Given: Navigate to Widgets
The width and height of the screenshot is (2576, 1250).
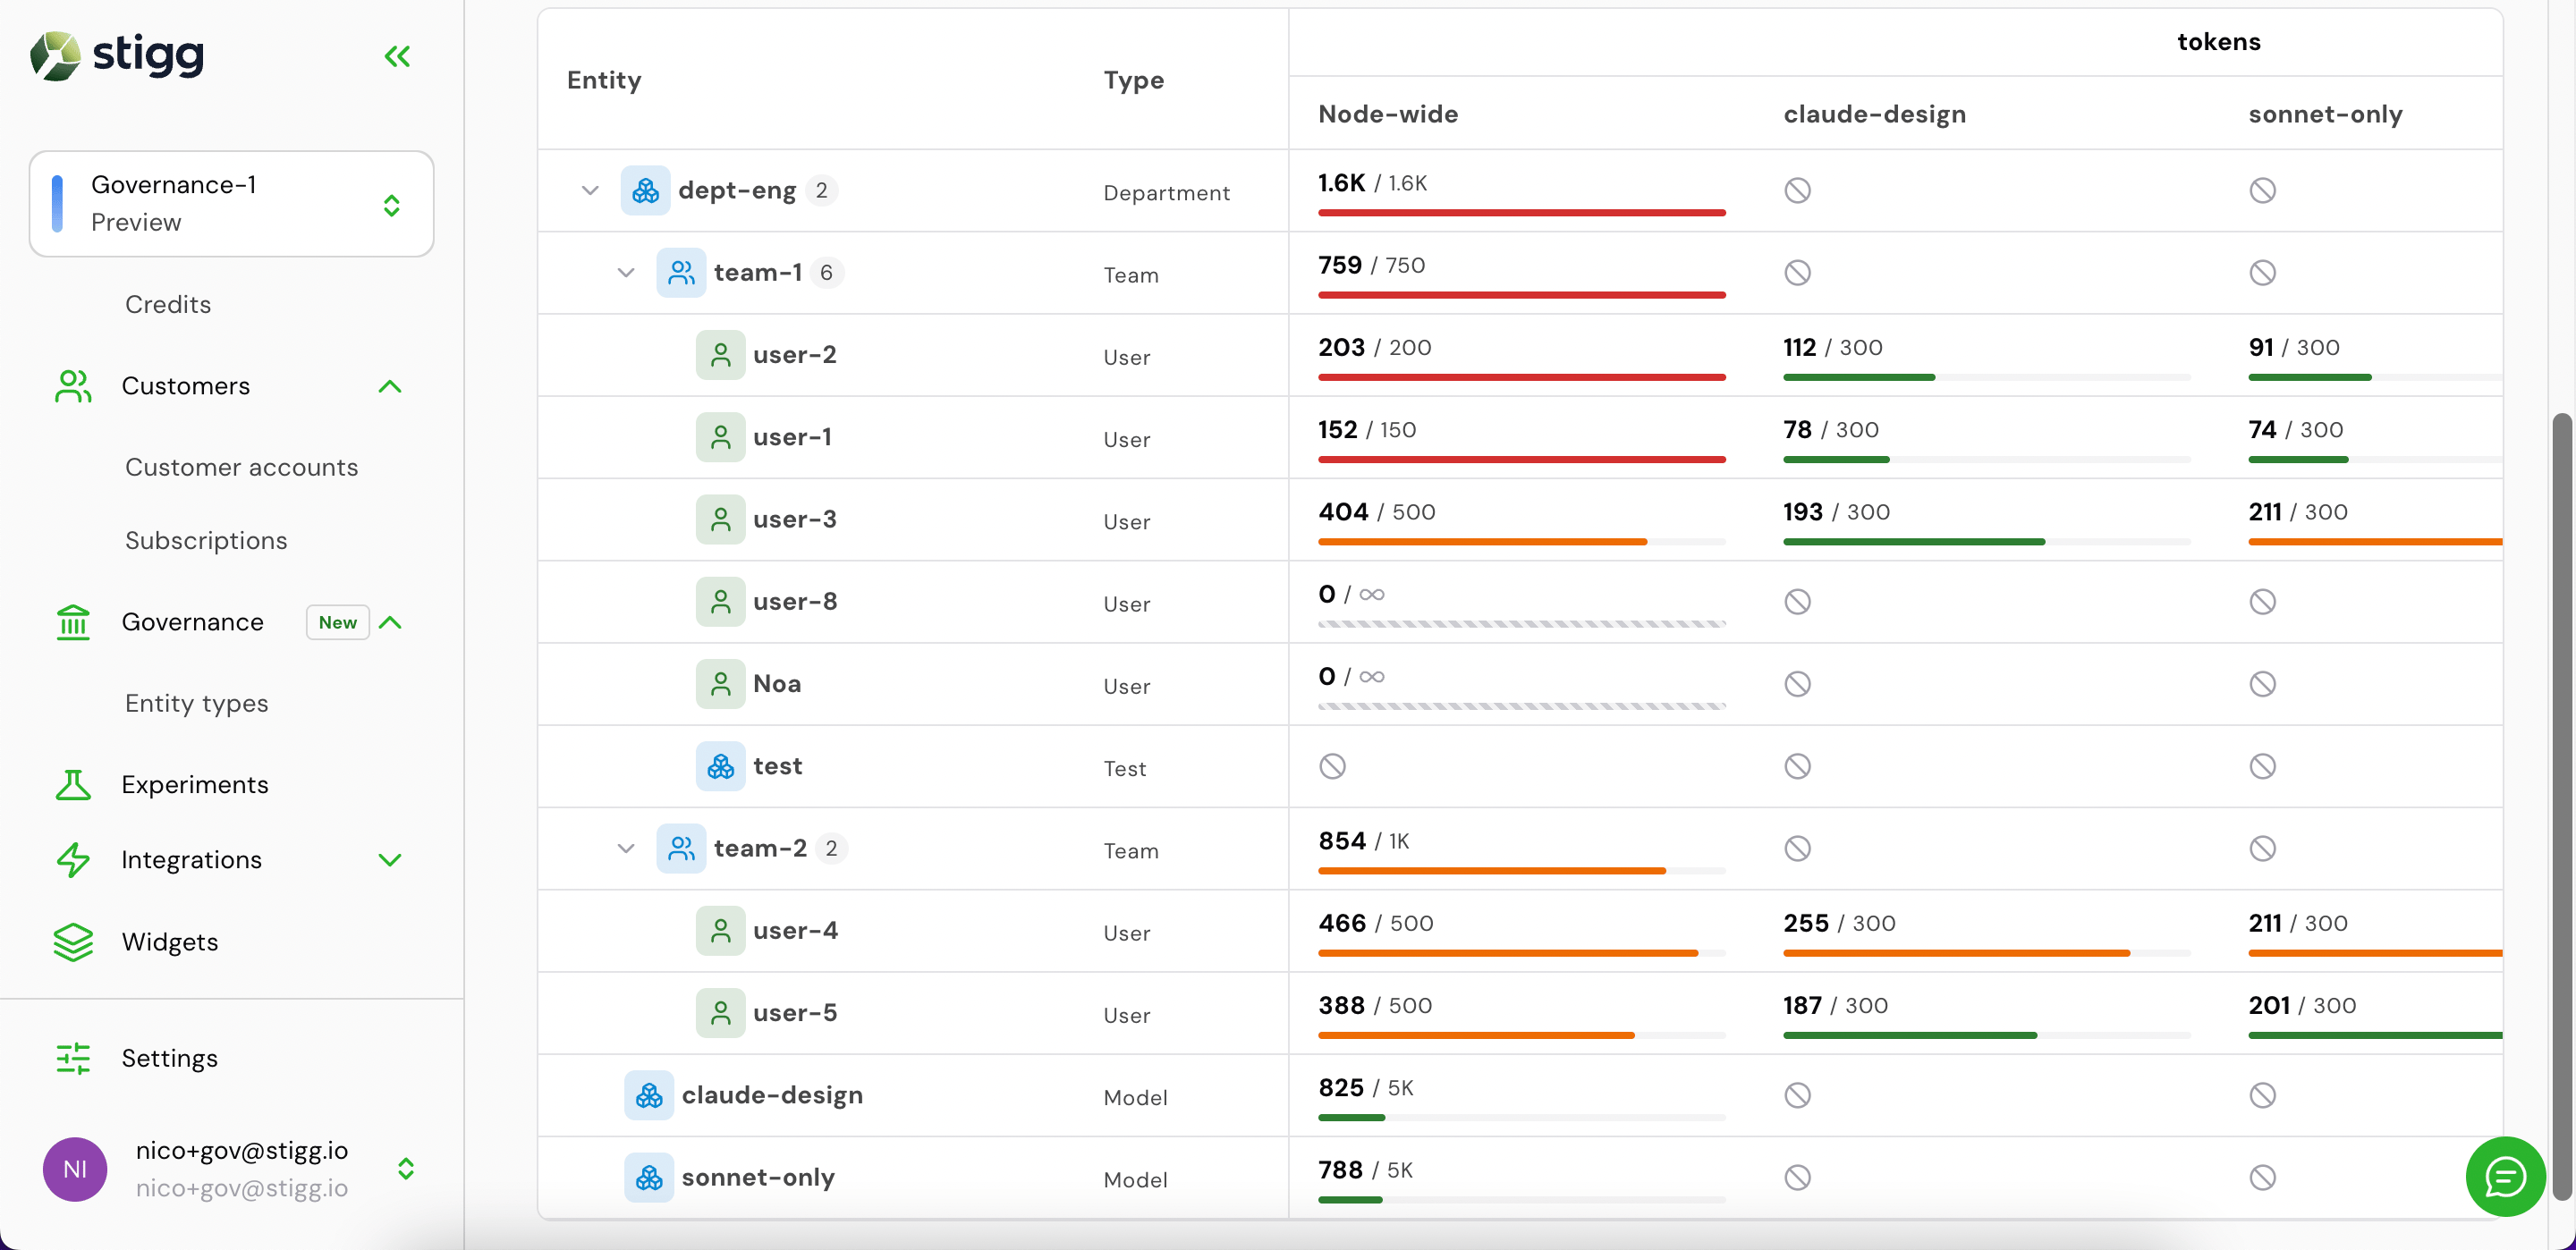Looking at the screenshot, I should click(170, 942).
